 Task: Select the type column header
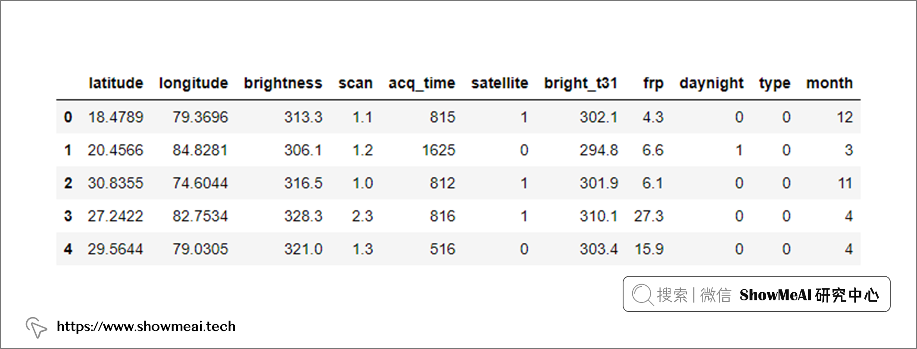775,83
